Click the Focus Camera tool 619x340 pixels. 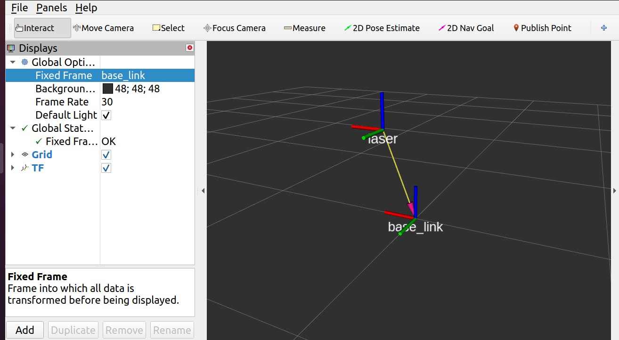[x=234, y=28]
